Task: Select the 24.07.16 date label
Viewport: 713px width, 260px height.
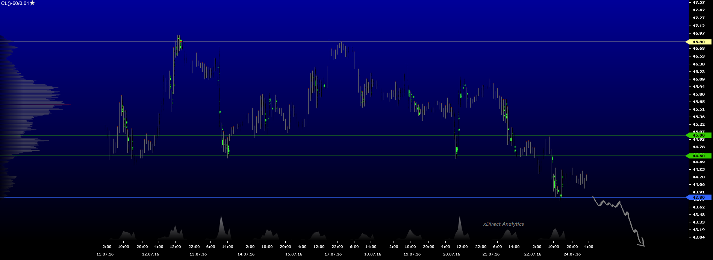Action: click(572, 254)
